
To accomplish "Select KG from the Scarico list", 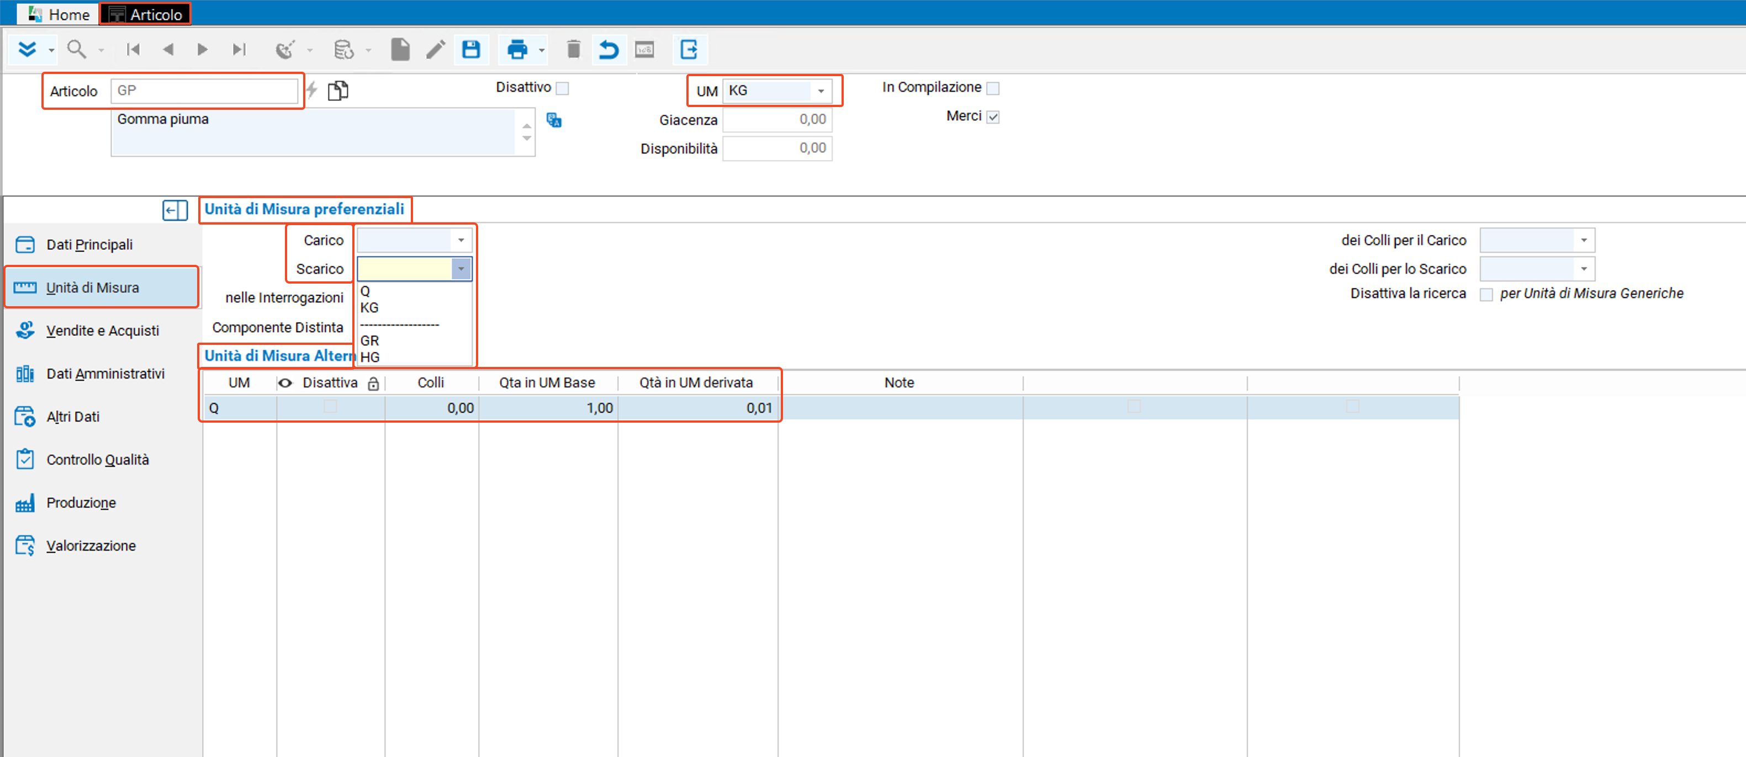I will click(414, 307).
